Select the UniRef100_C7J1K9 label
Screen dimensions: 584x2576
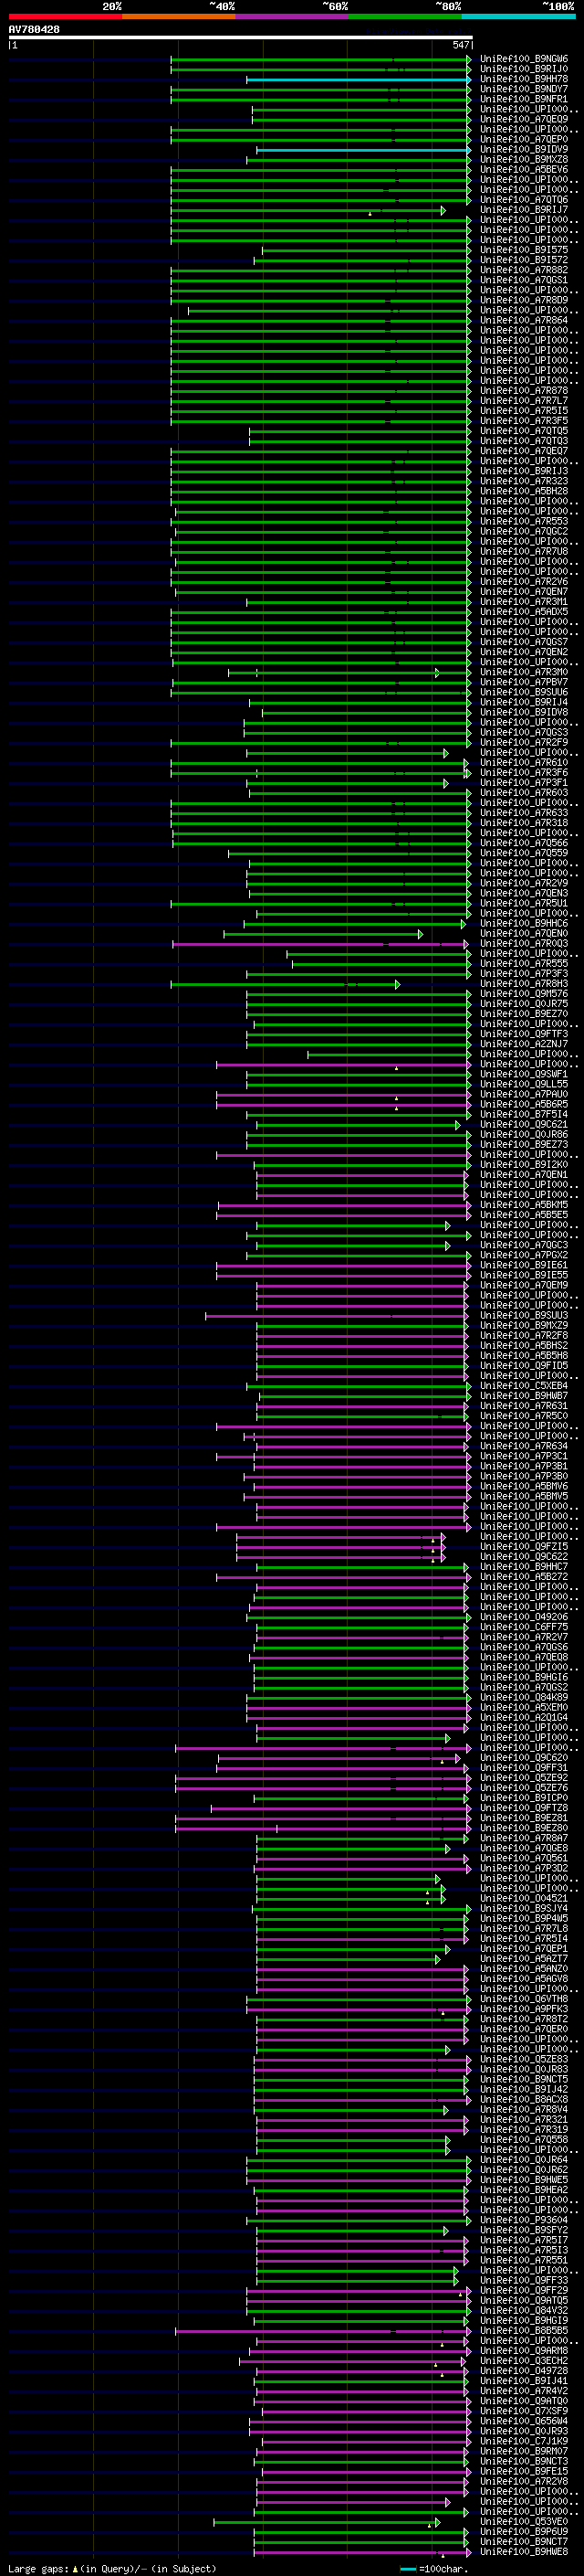tap(524, 2441)
